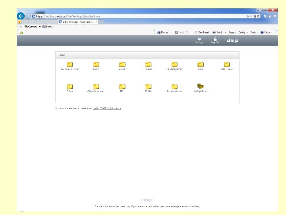Click the technical assistance email link
This screenshot has width=286, height=215.
click(107, 108)
